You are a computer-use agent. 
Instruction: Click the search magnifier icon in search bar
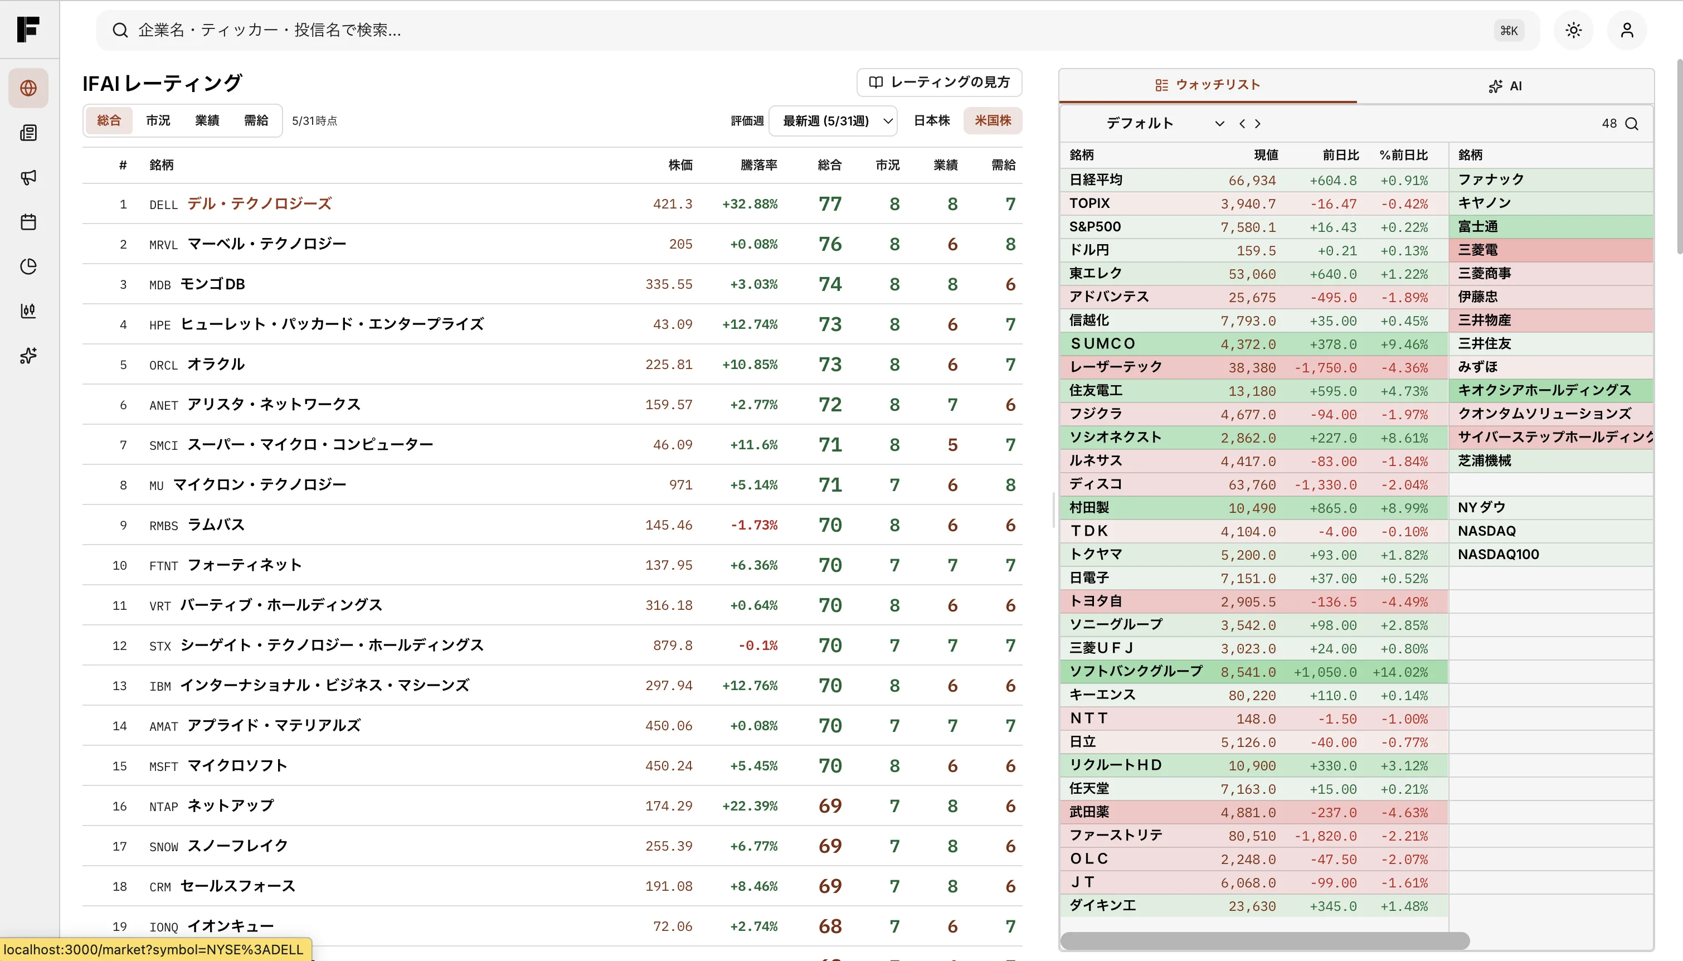point(120,30)
